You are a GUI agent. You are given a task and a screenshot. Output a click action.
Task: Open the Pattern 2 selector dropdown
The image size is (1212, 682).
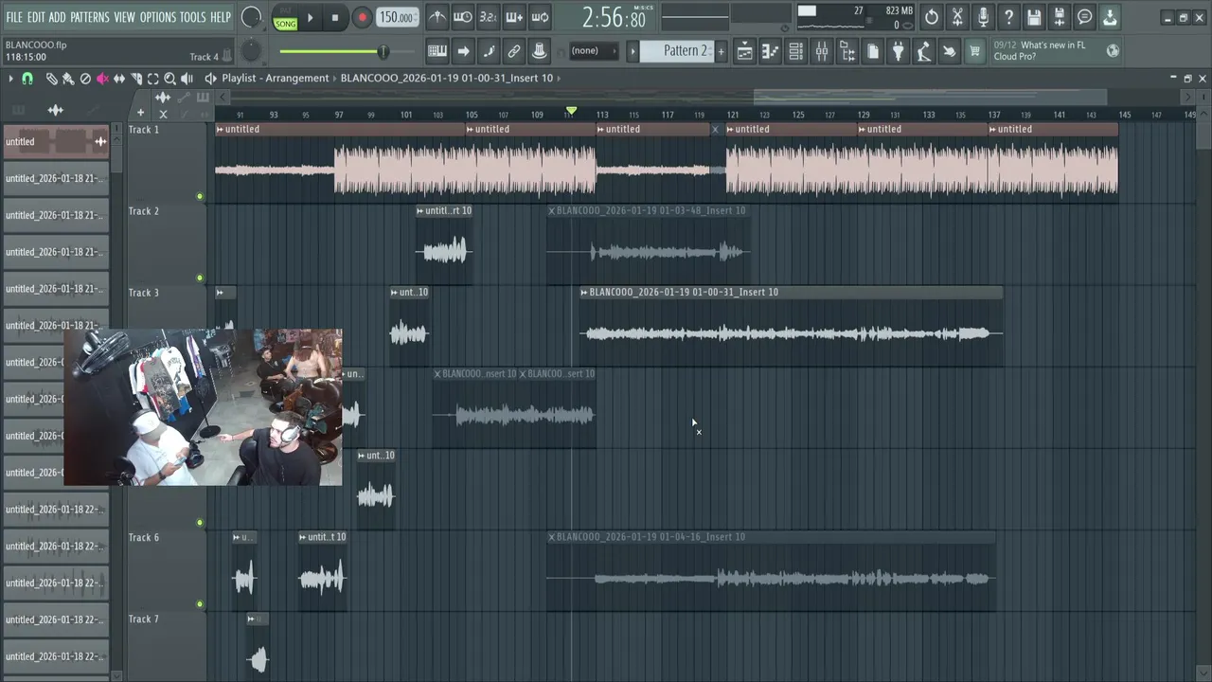pos(676,51)
